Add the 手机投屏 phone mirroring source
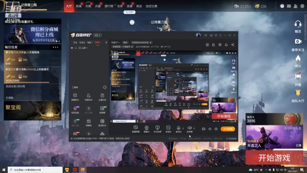The height and width of the screenshot is (173, 307). 157,129
